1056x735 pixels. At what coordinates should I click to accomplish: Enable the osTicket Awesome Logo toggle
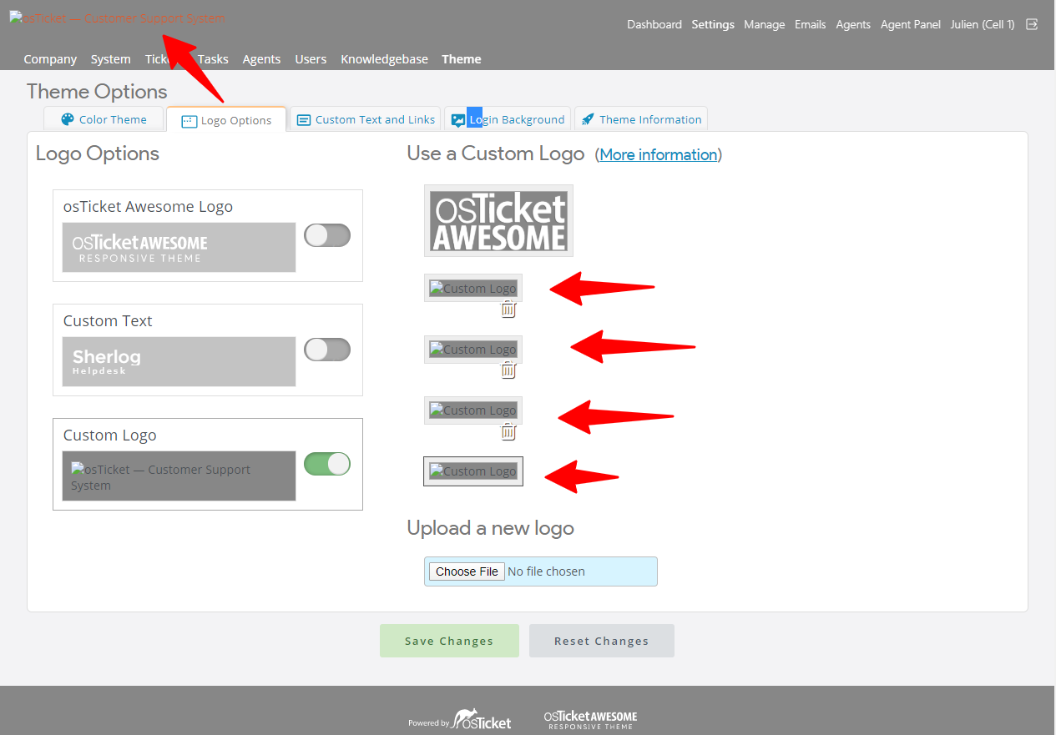pyautogui.click(x=327, y=235)
